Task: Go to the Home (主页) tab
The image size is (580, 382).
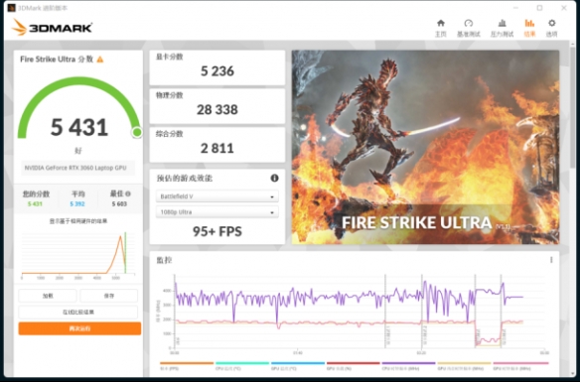Action: pos(441,28)
